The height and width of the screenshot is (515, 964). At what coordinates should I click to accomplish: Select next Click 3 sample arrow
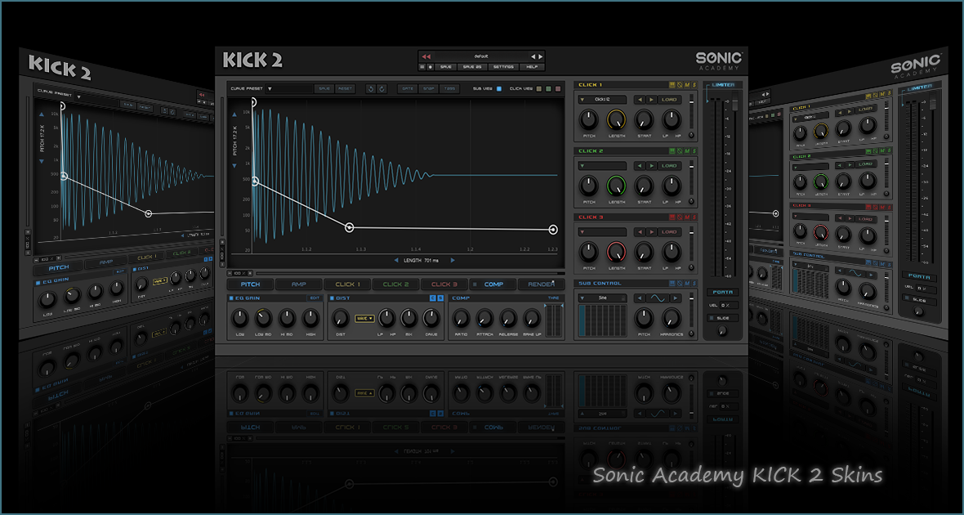[x=651, y=232]
